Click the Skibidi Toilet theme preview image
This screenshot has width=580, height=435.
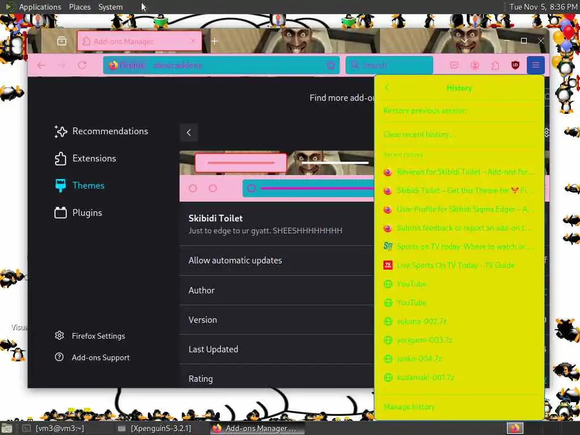tap(276, 176)
